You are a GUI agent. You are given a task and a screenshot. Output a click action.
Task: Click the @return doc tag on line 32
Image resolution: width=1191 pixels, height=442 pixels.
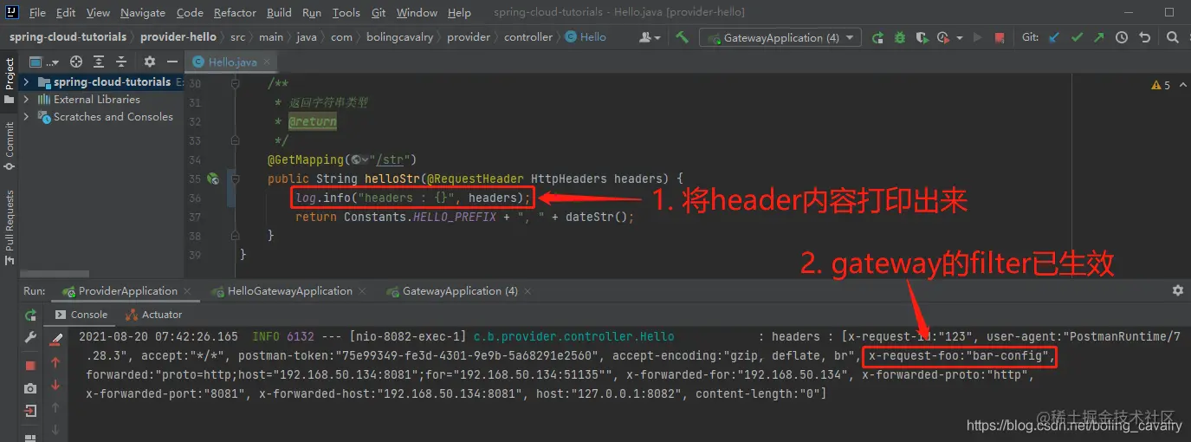point(313,122)
